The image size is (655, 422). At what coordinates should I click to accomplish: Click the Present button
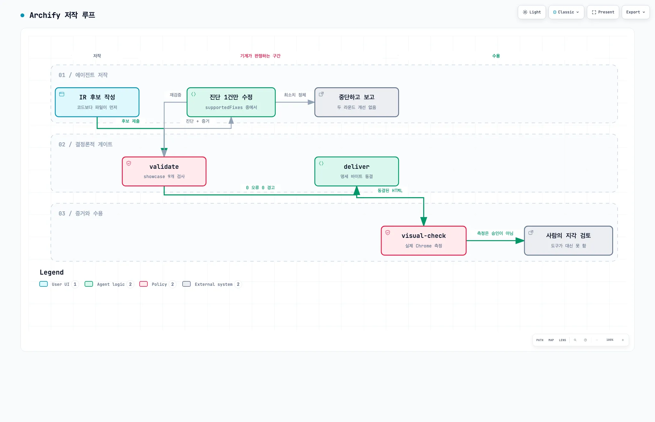tap(603, 12)
